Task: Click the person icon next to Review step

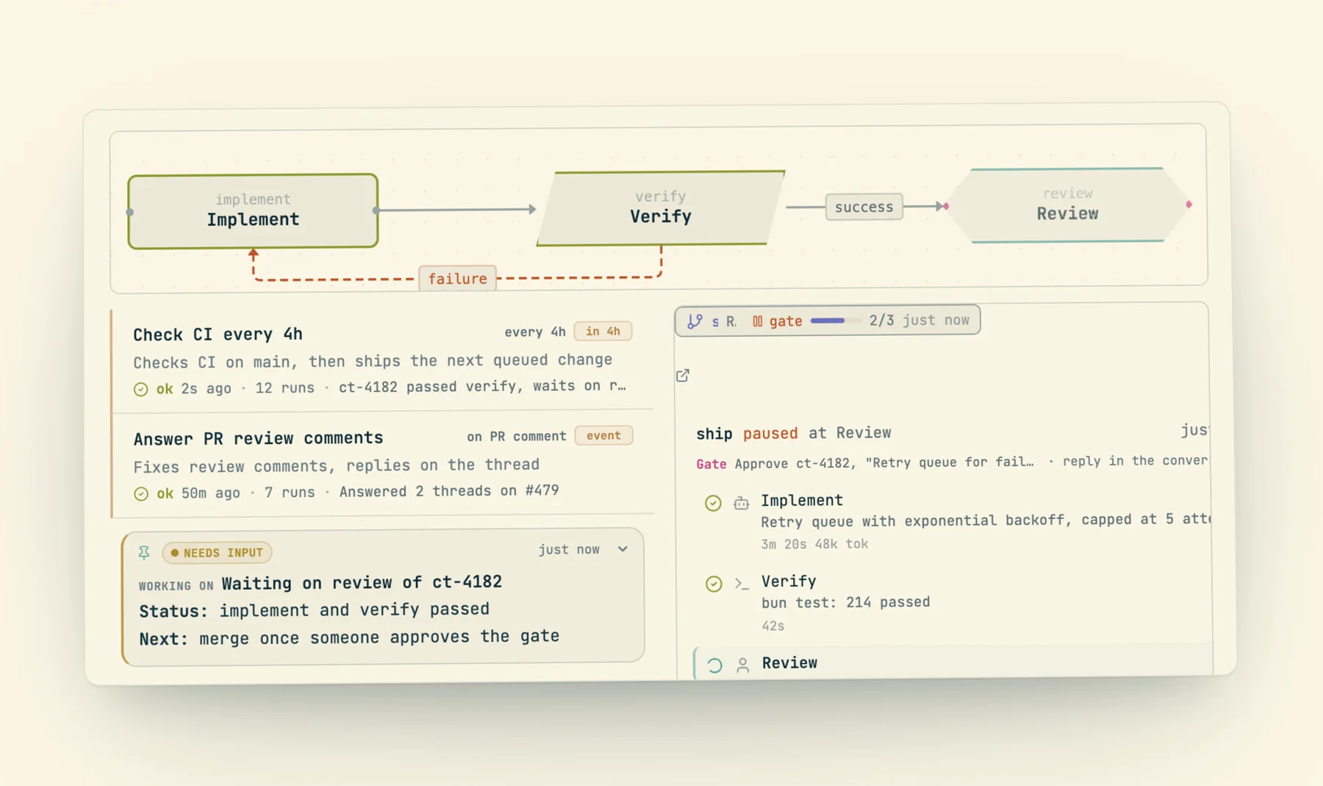Action: pyautogui.click(x=743, y=665)
